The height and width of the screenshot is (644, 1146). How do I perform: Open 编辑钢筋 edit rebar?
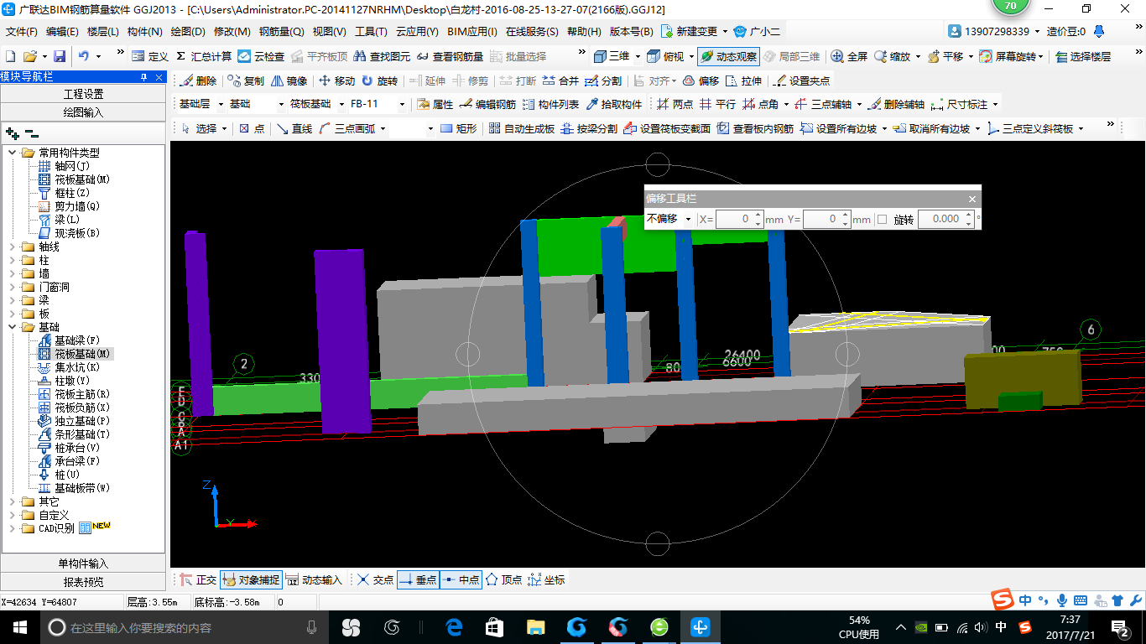tap(487, 104)
